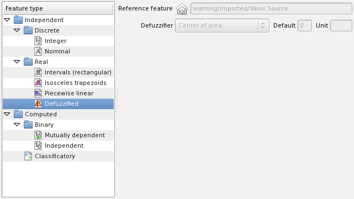The width and height of the screenshot is (354, 199).
Task: Collapse the Real folder
Action: click(17, 62)
